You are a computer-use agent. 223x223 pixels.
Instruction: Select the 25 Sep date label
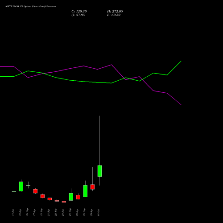(77, 213)
